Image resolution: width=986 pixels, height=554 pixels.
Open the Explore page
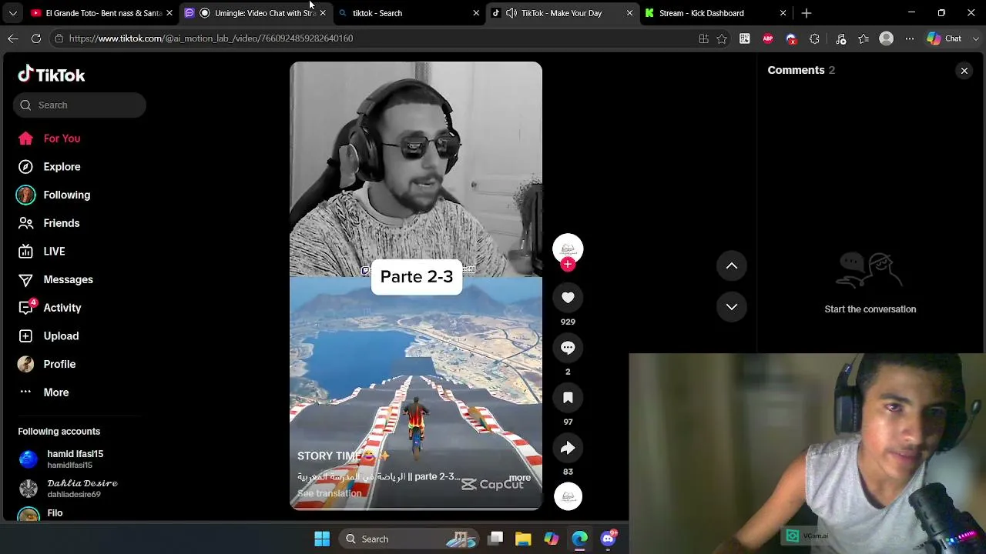pos(49,167)
